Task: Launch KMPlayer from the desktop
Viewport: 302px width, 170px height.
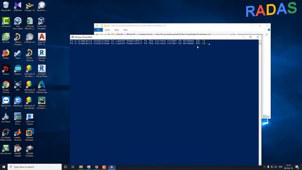Action: (x=18, y=6)
